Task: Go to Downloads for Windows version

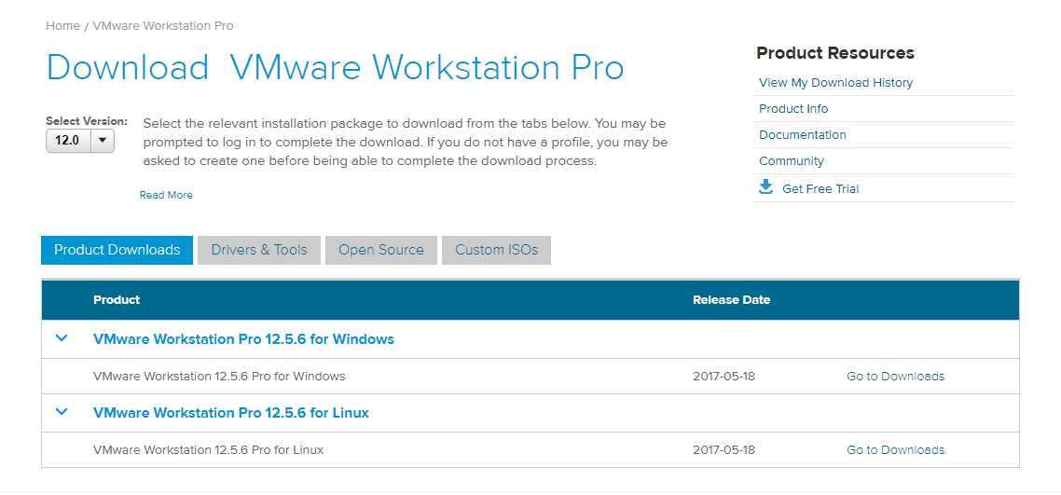Action: [895, 377]
